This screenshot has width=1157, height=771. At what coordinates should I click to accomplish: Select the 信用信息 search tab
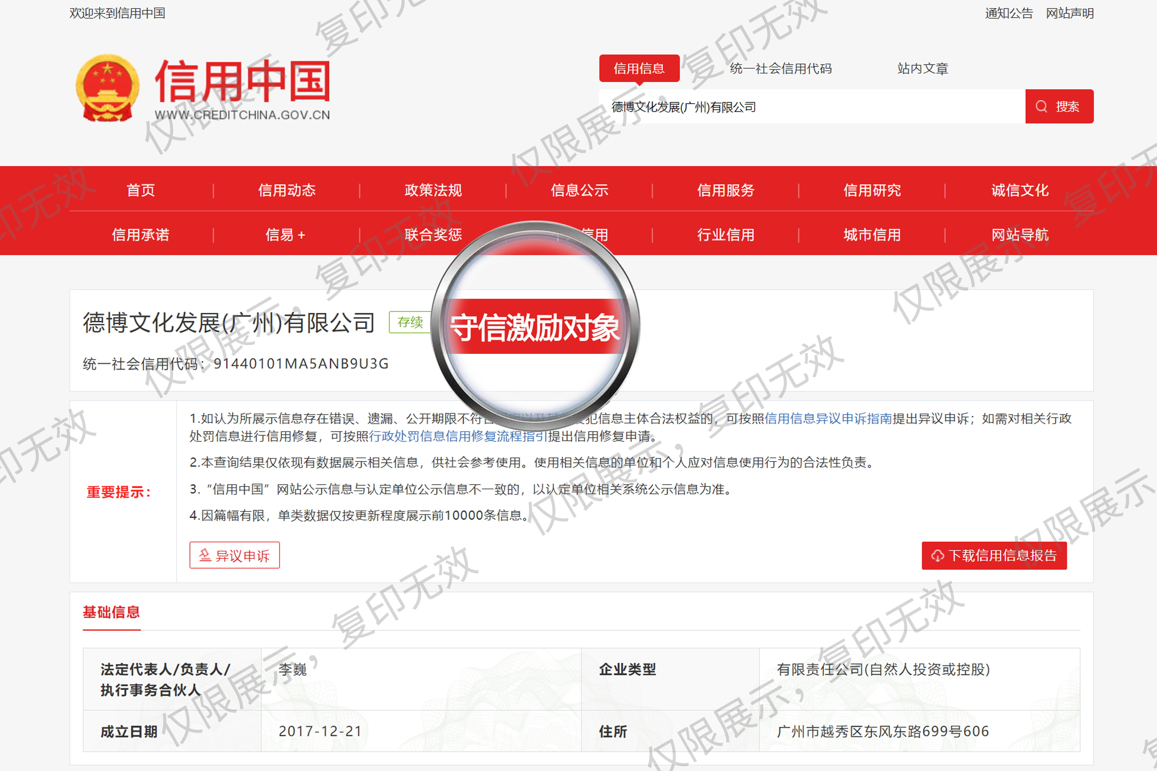[639, 68]
